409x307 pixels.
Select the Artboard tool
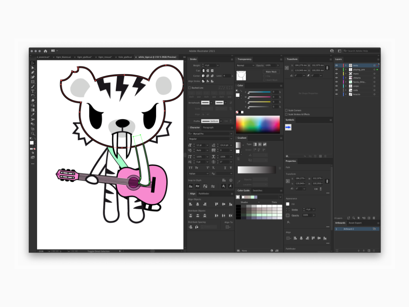click(x=33, y=129)
